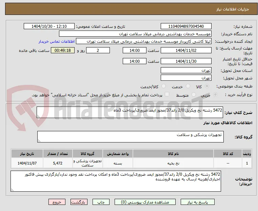258x211 pixels.
Task: Click مشاهده مدارک پیوستی (0) button
Action: click(145, 202)
